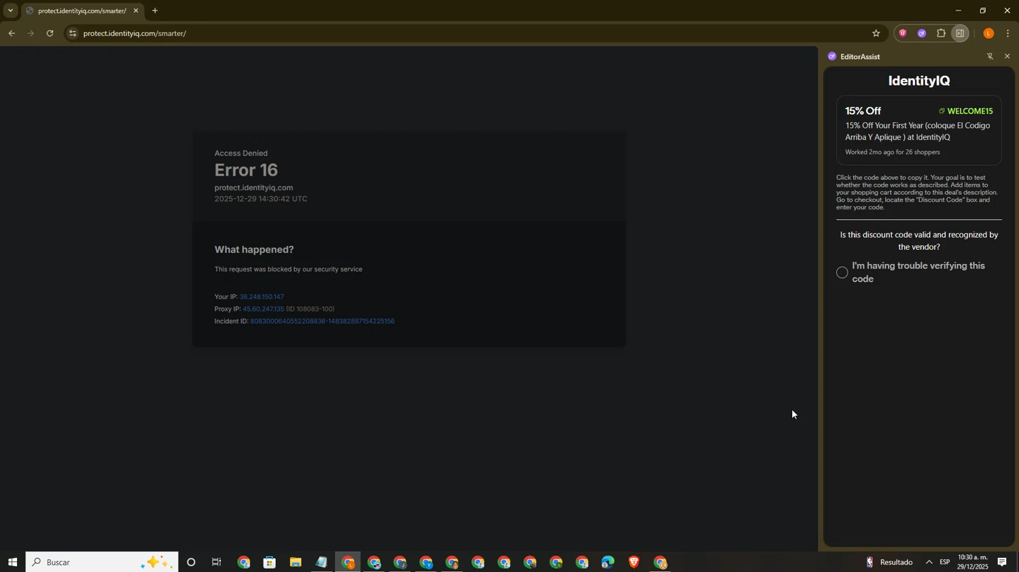Copy the WELCOME15 discount code
The width and height of the screenshot is (1019, 572).
point(965,111)
